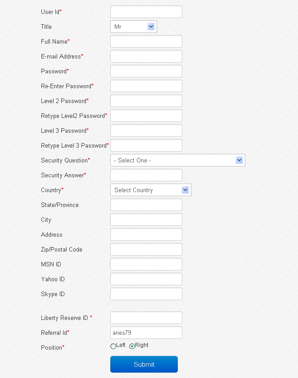298x378 pixels.
Task: Click the Referral Id field containing aries79
Action: [x=146, y=333]
